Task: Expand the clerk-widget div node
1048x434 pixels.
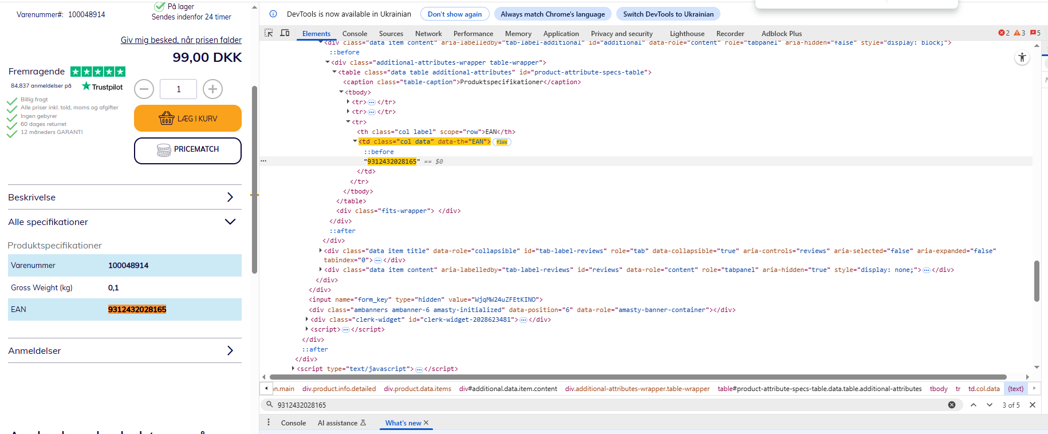Action: [307, 319]
